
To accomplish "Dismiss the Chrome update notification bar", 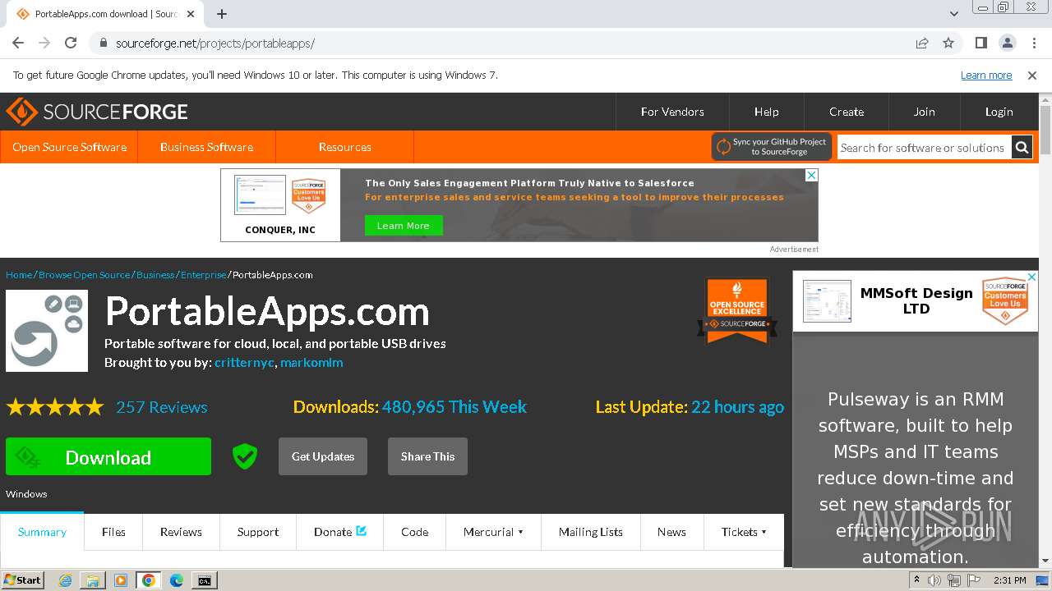I will point(1032,75).
